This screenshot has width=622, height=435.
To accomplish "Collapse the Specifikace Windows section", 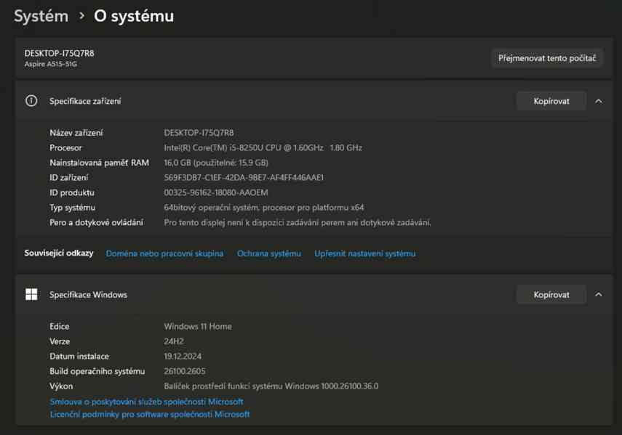I will point(598,294).
